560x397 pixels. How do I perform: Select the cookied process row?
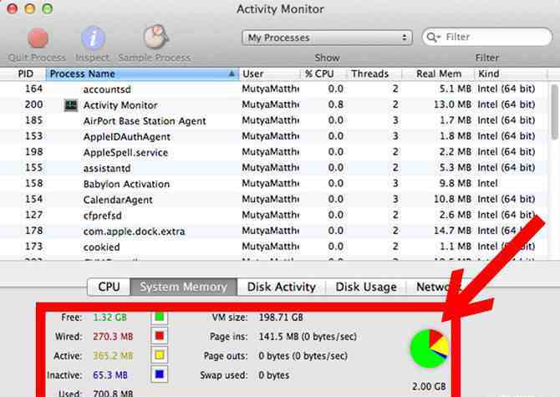tap(273, 247)
